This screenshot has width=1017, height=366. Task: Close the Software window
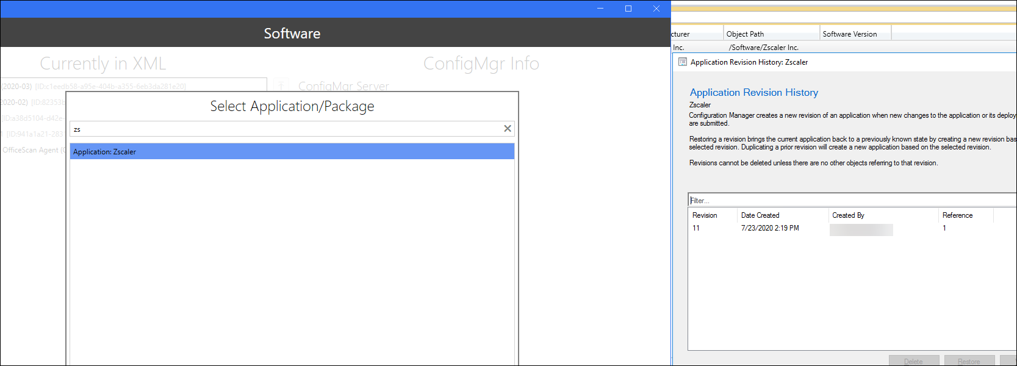(x=656, y=9)
